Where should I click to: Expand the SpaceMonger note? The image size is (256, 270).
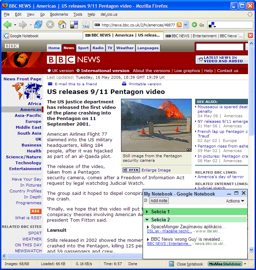[x=148, y=227]
